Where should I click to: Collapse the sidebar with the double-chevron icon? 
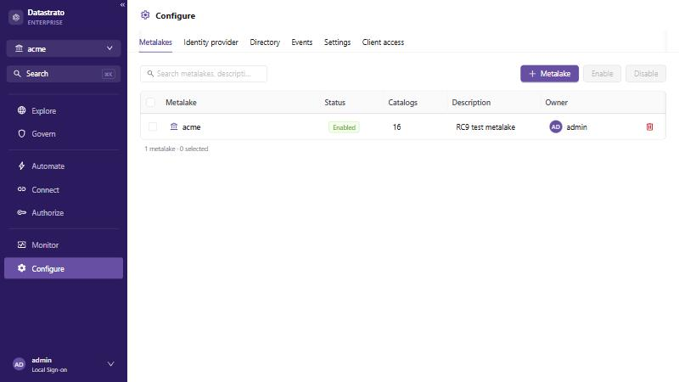[122, 5]
